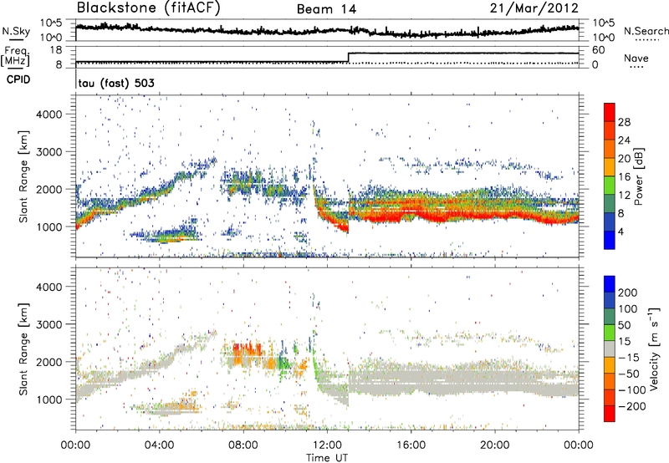The image size is (669, 463).
Task: Select the "N.Sky" legend label
Action: tap(16, 31)
